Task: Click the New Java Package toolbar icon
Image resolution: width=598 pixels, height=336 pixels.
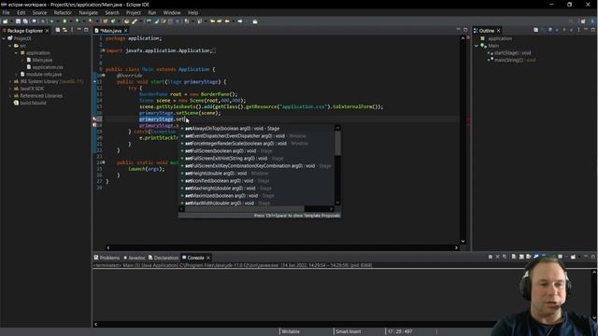Action: coord(105,21)
